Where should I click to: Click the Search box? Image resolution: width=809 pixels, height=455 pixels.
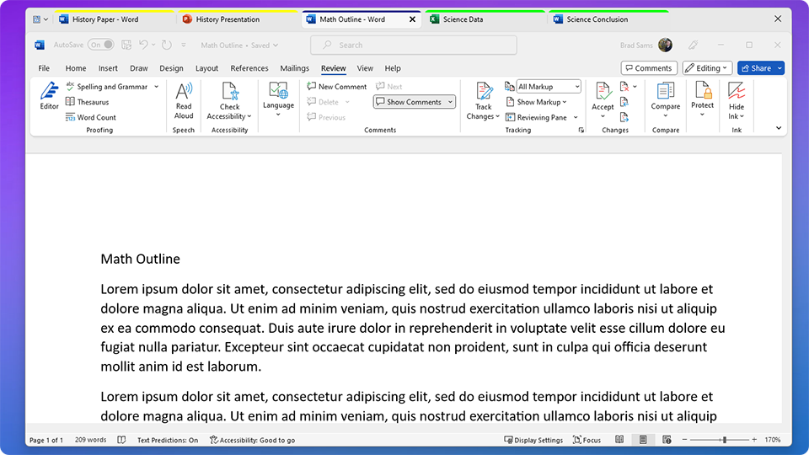point(413,45)
